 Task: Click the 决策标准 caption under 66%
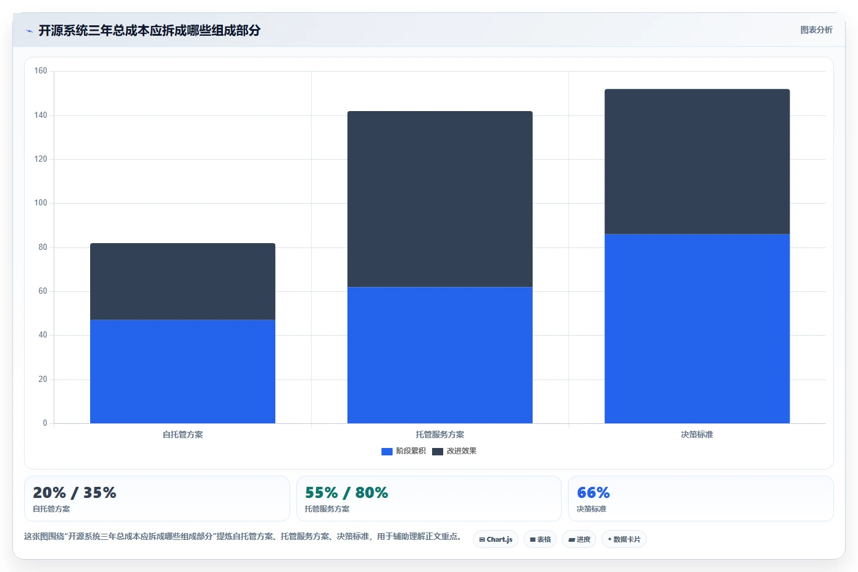point(591,509)
